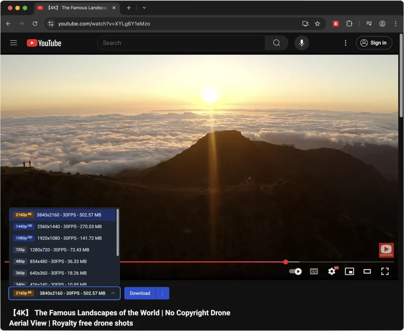404x331 pixels.
Task: Open more options beside Download button
Action: pos(163,293)
